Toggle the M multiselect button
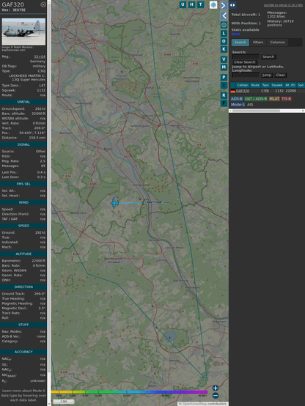The image size is (305, 406). click(224, 67)
